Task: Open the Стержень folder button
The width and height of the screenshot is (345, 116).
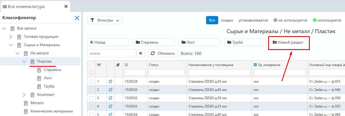Action: [x=153, y=42]
